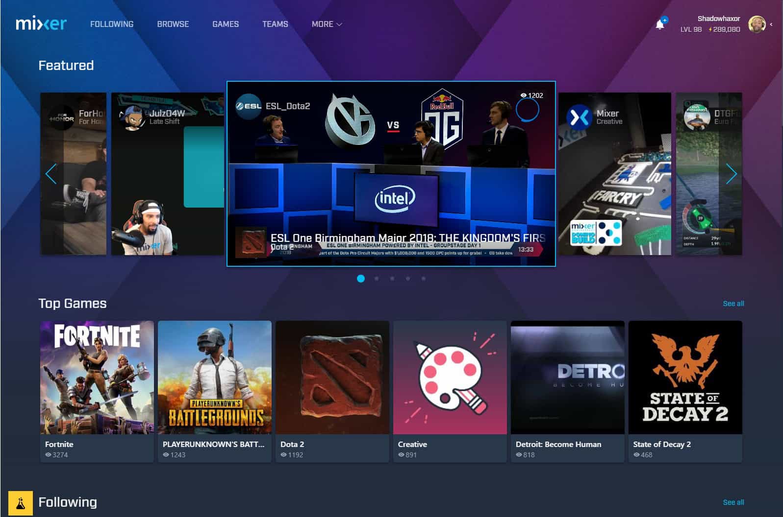The width and height of the screenshot is (783, 517).
Task: Open the State of Decay 2 cover
Action: pyautogui.click(x=685, y=377)
